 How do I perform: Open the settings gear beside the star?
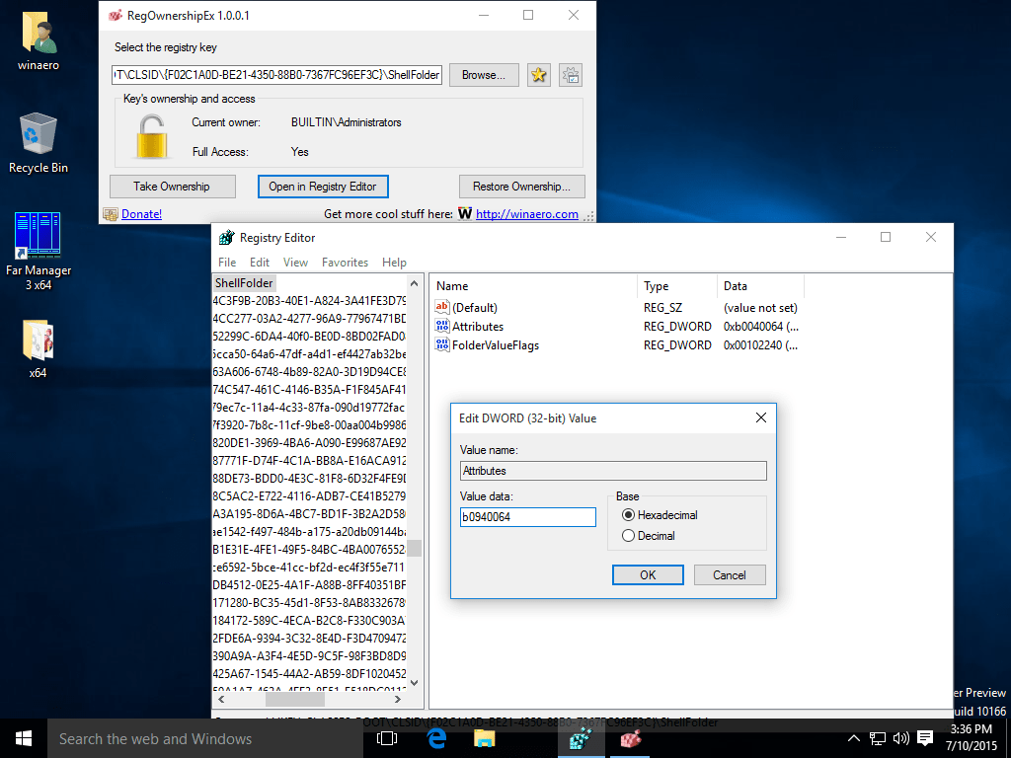[x=571, y=74]
